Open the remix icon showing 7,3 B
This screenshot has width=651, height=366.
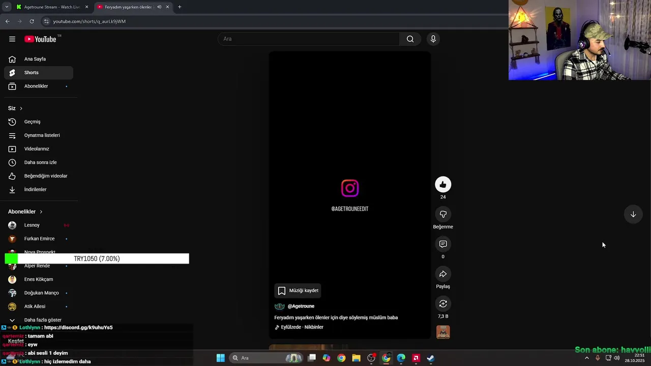tap(443, 304)
